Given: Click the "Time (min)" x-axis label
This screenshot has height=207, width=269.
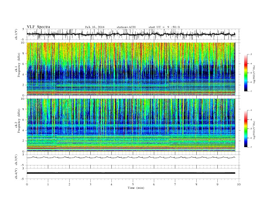Looking at the screenshot, I should [x=136, y=188].
